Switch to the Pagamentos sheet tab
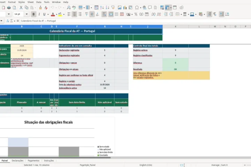Screen dimensions: 251x167 click(x=33, y=161)
